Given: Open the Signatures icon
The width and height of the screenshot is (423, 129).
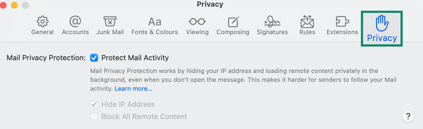Looking at the screenshot, I should pyautogui.click(x=272, y=21).
